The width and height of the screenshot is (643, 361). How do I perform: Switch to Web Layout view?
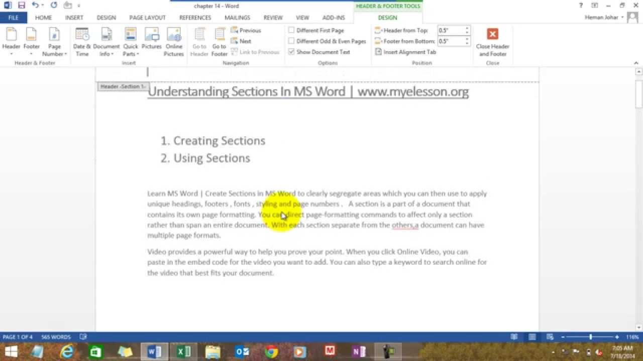coord(549,337)
